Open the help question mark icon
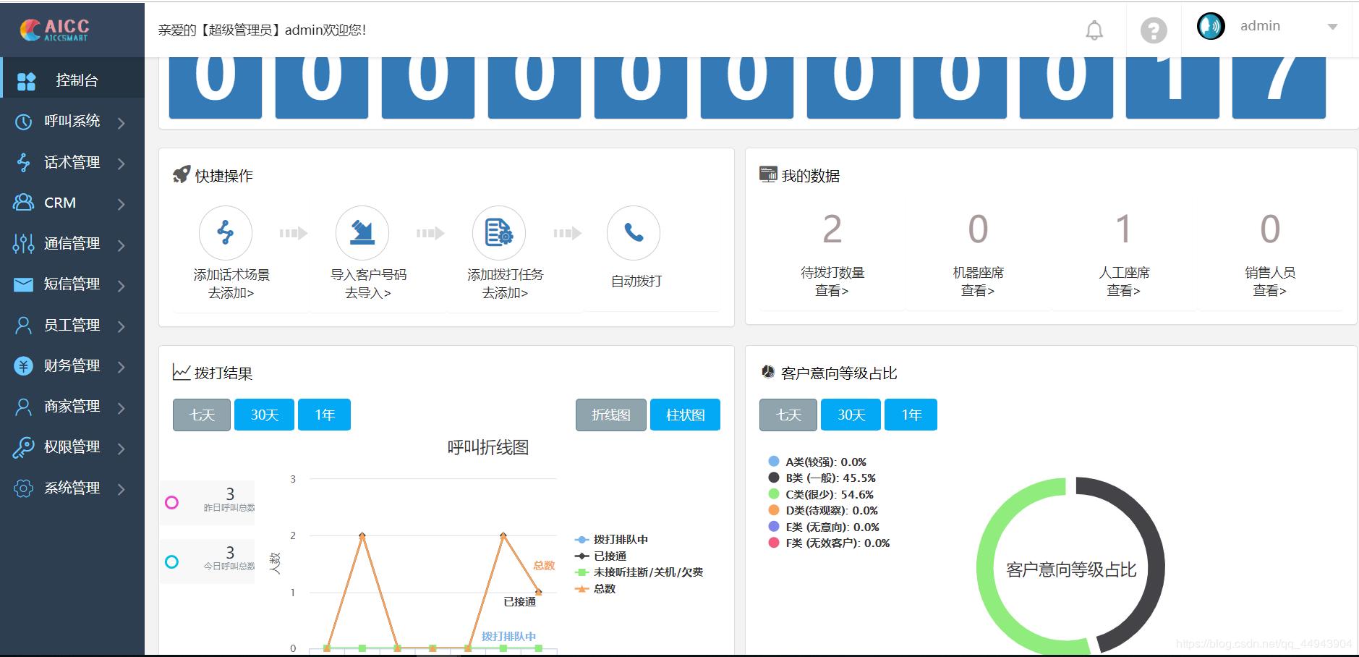 1154,30
